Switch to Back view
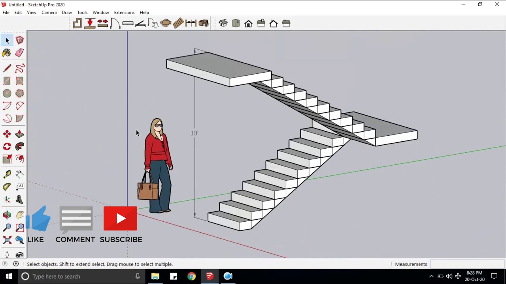The width and height of the screenshot is (506, 284). tap(274, 24)
